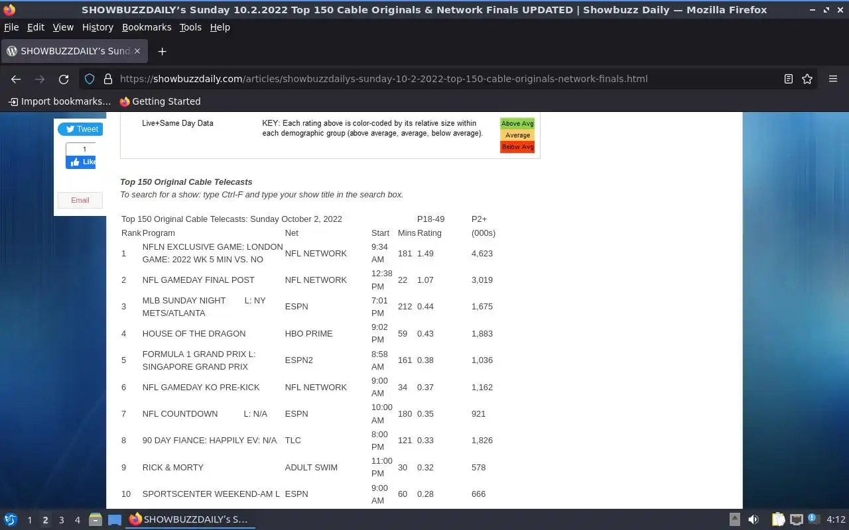Image resolution: width=849 pixels, height=530 pixels.
Task: Switch to workspace 3
Action: click(x=61, y=520)
